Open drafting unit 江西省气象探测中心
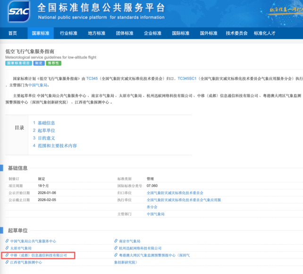Screen dimensions: 303x274 coord(26,262)
